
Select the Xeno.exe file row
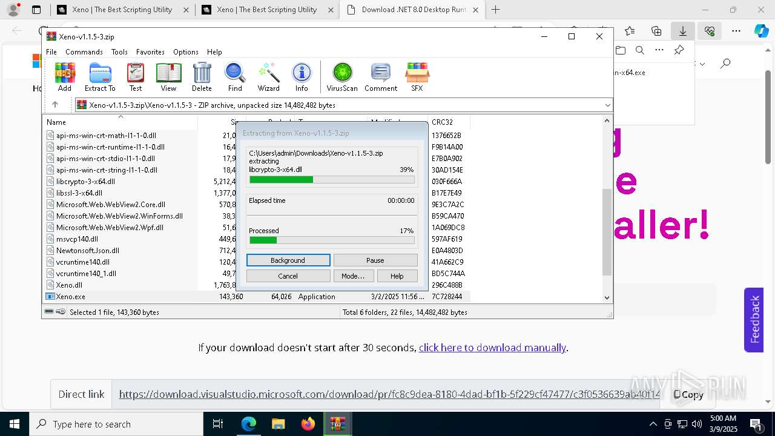(x=257, y=297)
